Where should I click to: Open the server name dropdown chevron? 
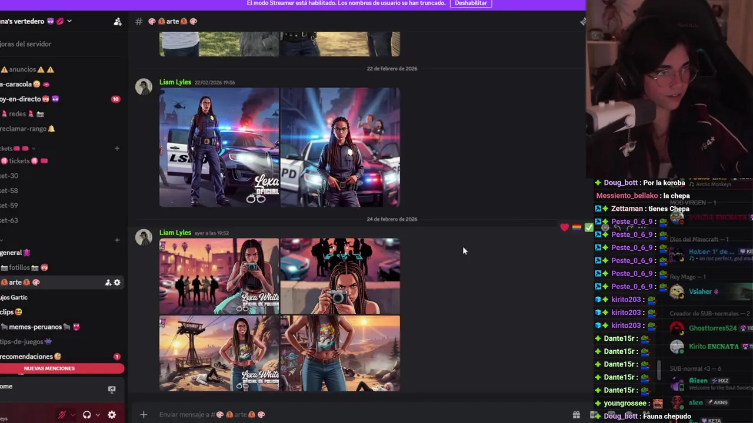[69, 21]
